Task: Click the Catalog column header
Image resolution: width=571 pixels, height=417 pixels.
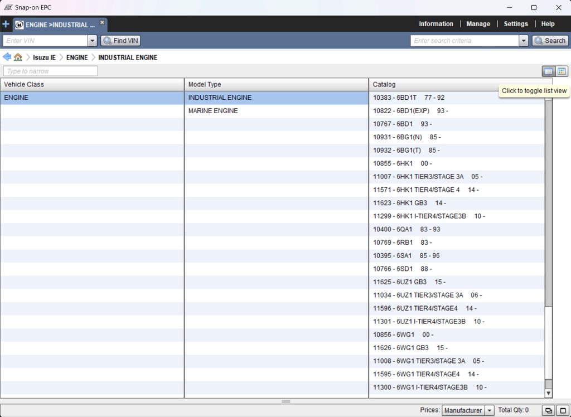Action: 461,85
